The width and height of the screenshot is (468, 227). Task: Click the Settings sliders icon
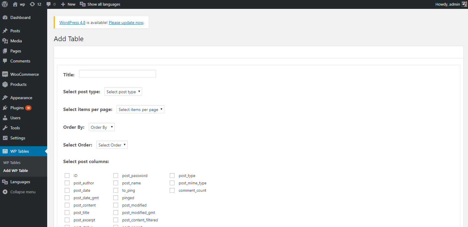click(x=5, y=138)
